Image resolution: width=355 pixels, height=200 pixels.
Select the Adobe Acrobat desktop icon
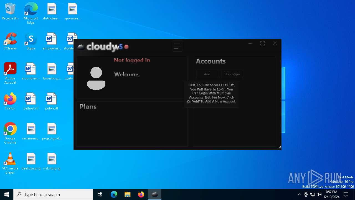pyautogui.click(x=10, y=73)
